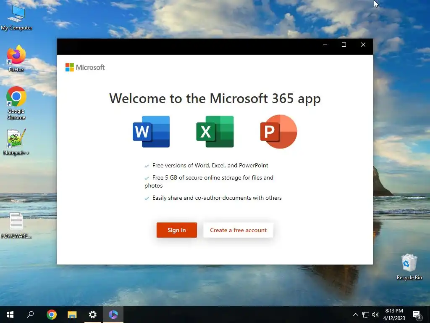The height and width of the screenshot is (323, 430).
Task: Click the Word app icon
Action: 151,132
